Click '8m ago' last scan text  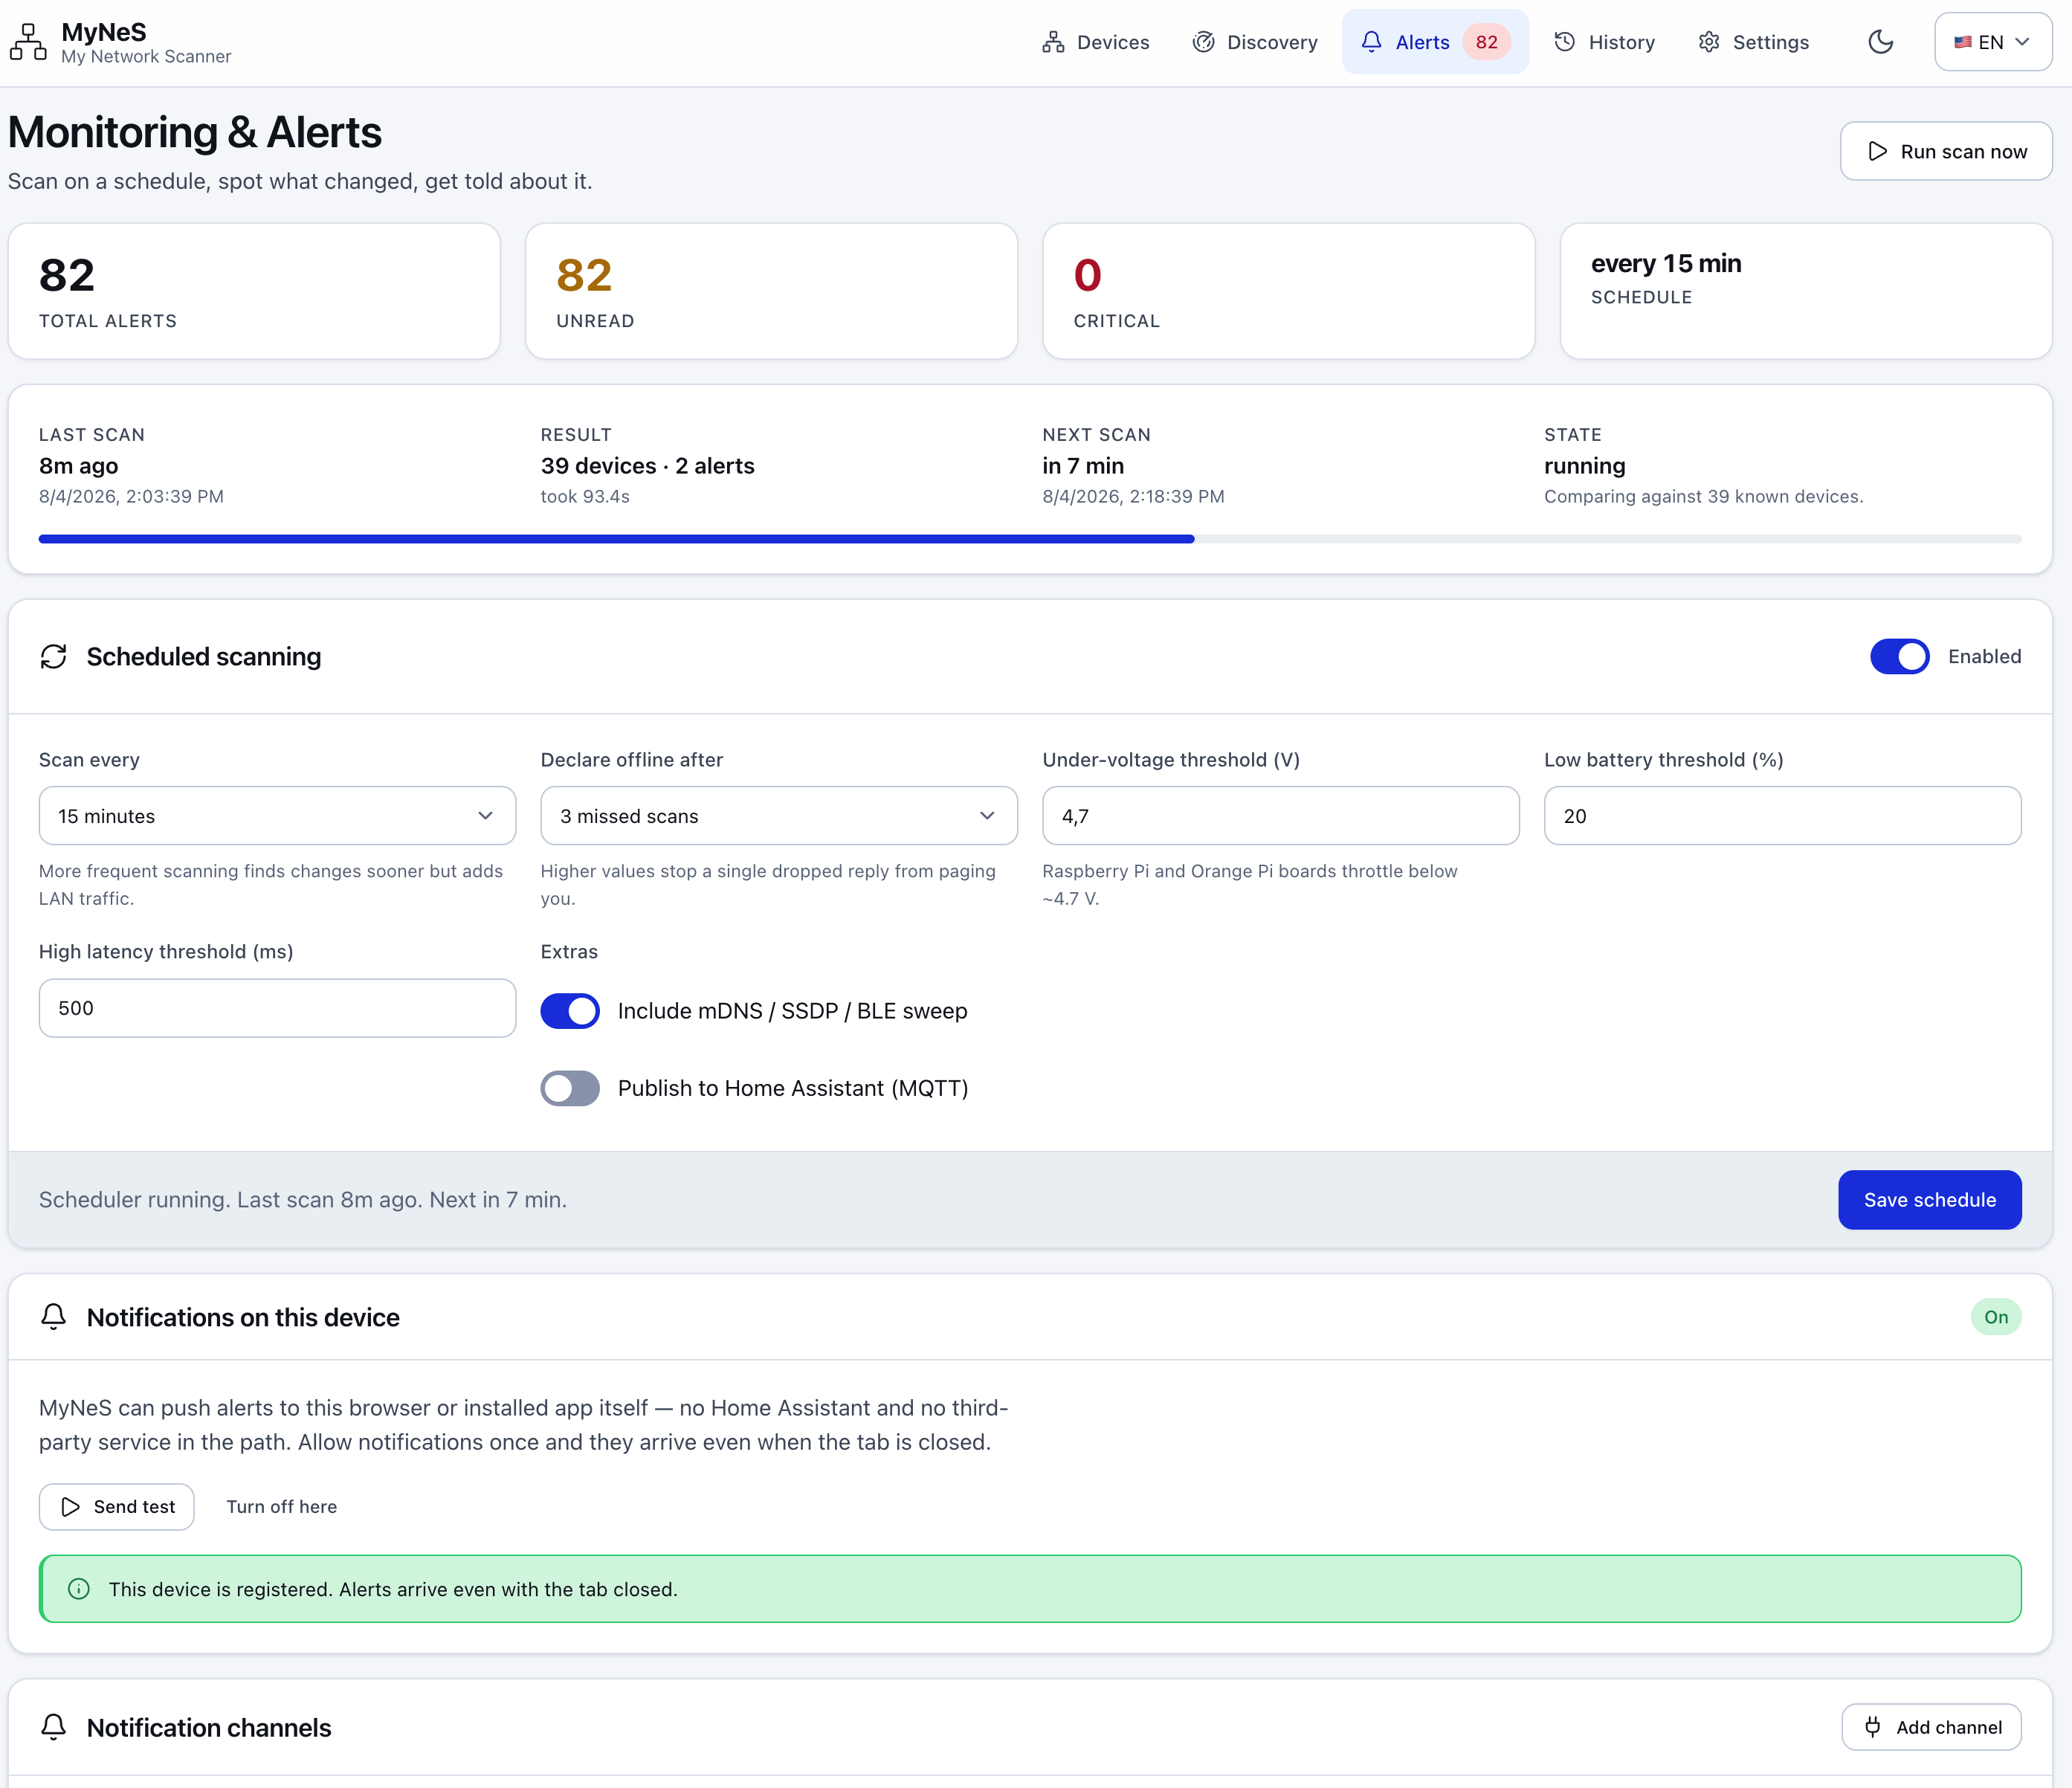pyautogui.click(x=78, y=466)
